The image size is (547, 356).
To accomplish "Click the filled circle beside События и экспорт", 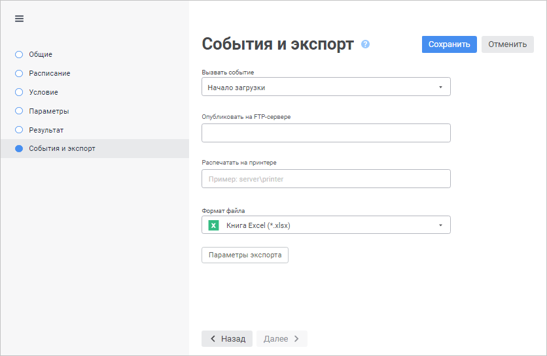I will tap(19, 148).
